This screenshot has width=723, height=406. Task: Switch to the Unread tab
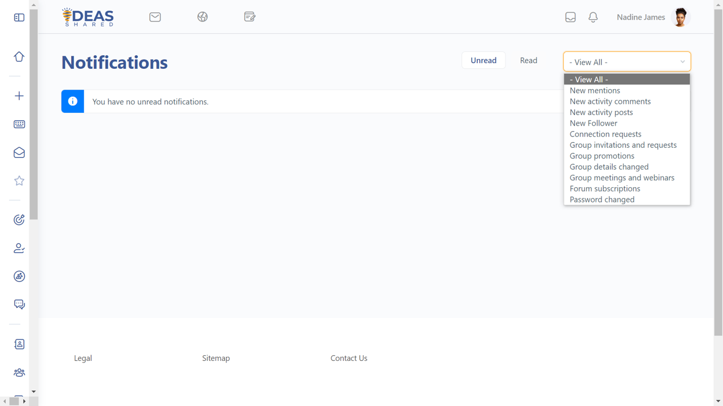tap(484, 60)
